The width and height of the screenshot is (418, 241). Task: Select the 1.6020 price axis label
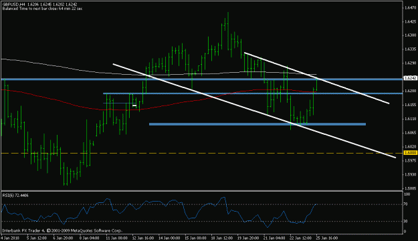pyautogui.click(x=410, y=146)
